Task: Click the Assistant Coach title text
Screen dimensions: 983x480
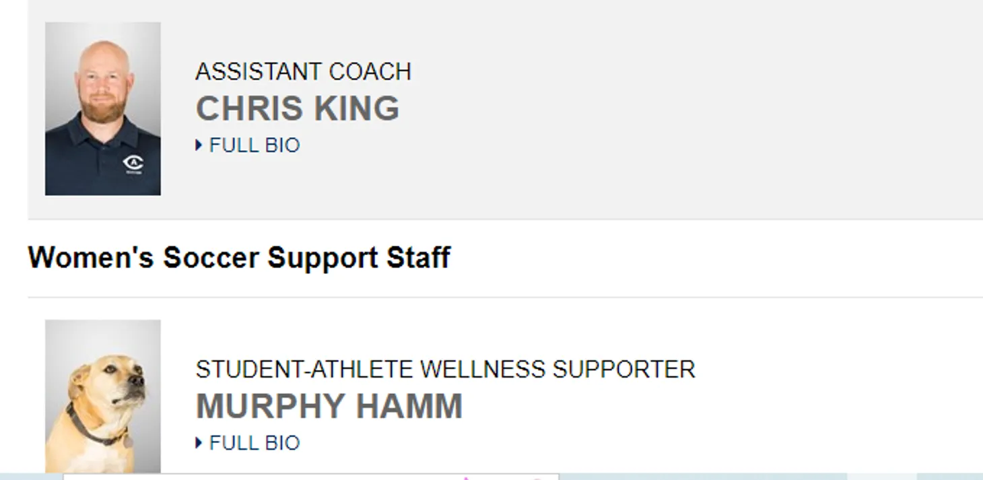Action: 303,71
